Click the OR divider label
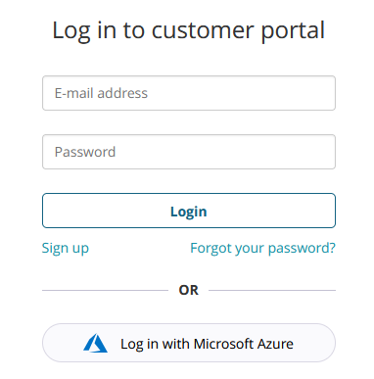 click(x=189, y=290)
